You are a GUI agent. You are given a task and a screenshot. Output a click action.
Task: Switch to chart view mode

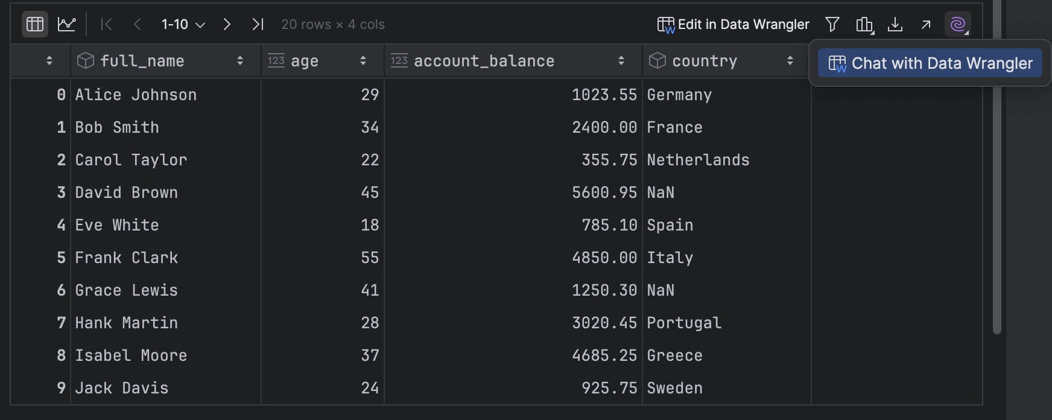66,24
